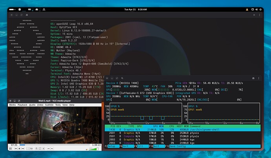This screenshot has height=158, width=271.
Task: Pause the Wall E.mp4 video in VLC
Action: pyautogui.click(x=10, y=149)
